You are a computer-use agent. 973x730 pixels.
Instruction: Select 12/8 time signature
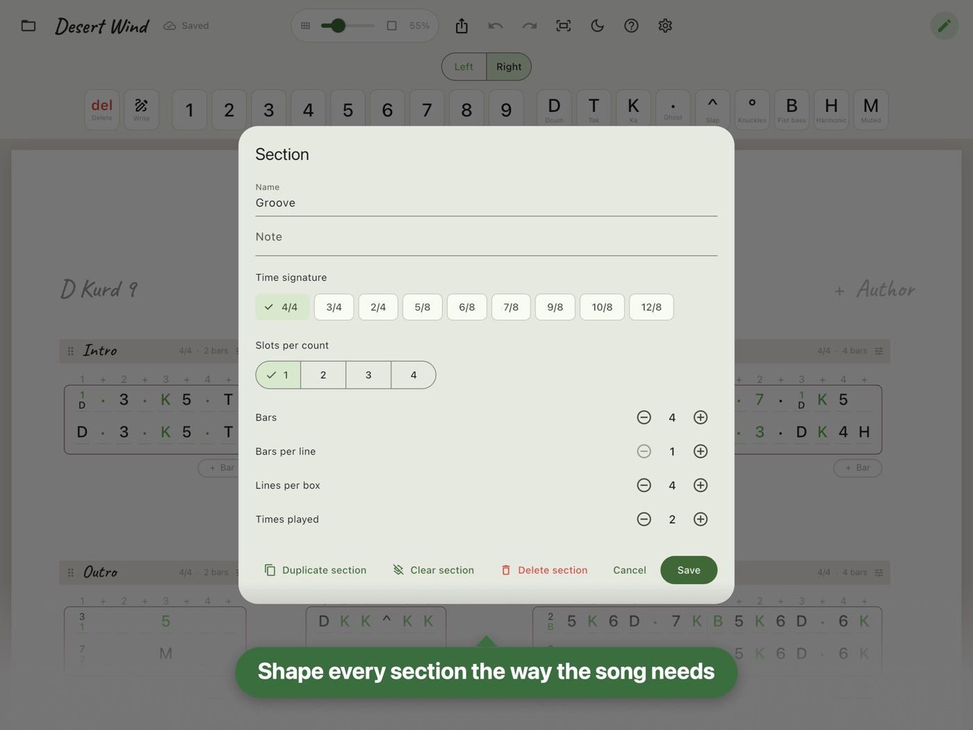[651, 307]
